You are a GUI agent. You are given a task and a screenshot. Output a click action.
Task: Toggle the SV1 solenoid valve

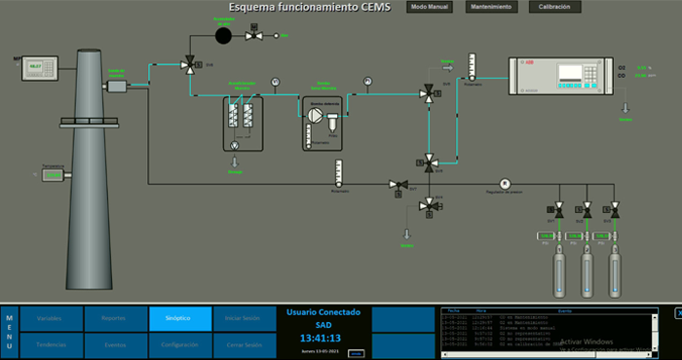tap(559, 210)
